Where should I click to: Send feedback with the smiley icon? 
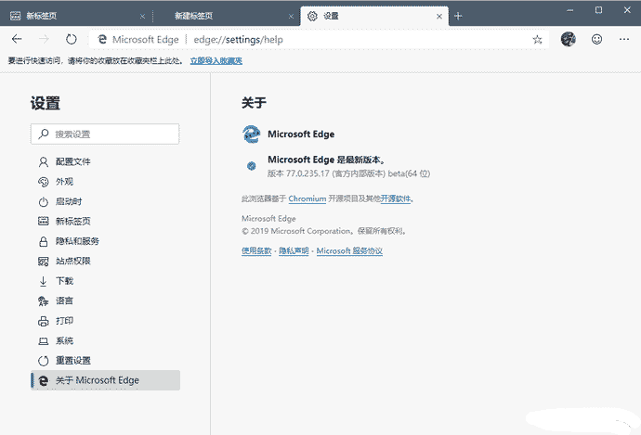pyautogui.click(x=596, y=39)
